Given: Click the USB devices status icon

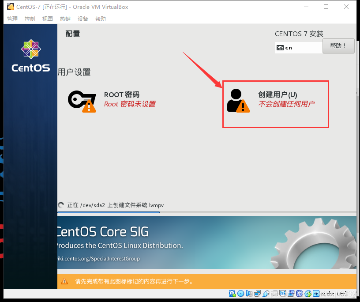Looking at the screenshot, I should (266, 294).
